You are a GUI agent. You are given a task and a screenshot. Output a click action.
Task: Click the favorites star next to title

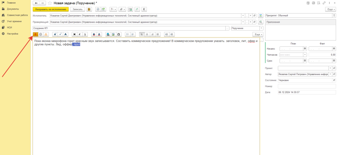[50, 3]
